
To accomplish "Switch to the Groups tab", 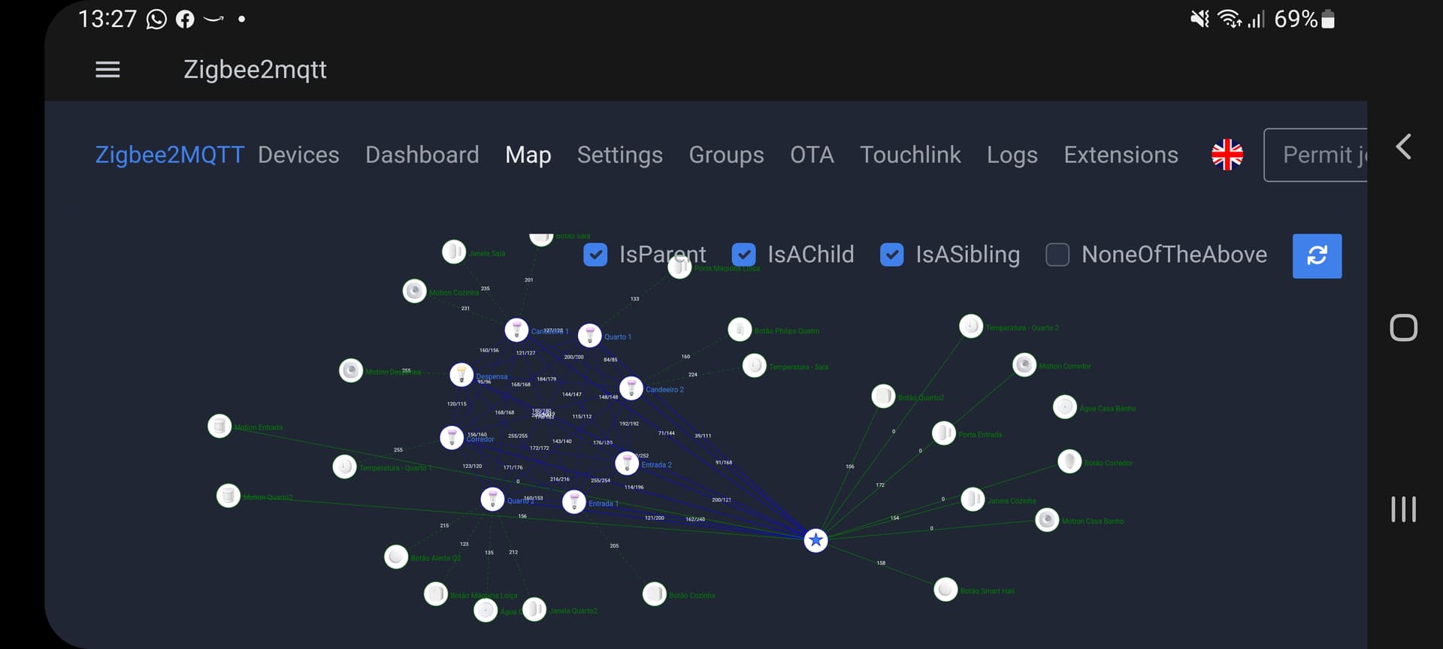I will [x=726, y=155].
